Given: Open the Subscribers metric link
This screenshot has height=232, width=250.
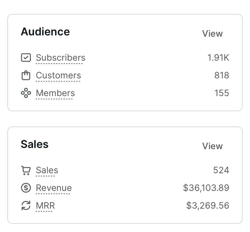Looking at the screenshot, I should [60, 58].
